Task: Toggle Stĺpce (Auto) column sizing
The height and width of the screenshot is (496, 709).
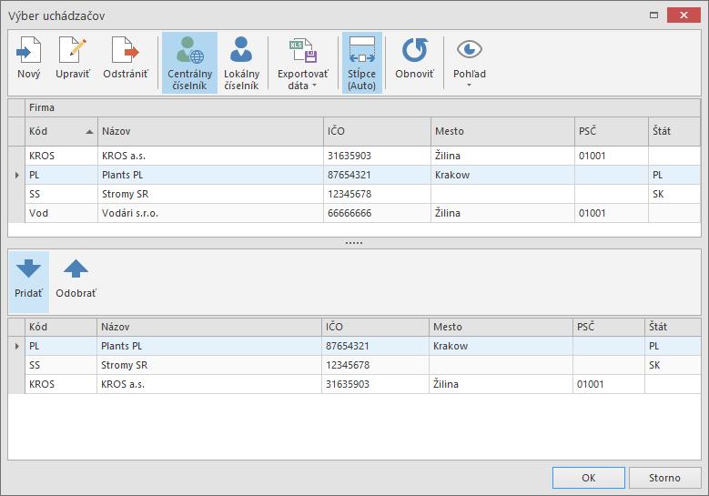Action: point(361,63)
